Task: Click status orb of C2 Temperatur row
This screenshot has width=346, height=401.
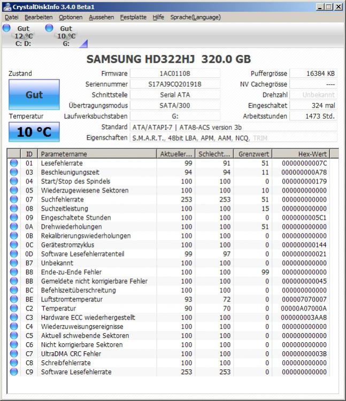Action: (x=14, y=309)
